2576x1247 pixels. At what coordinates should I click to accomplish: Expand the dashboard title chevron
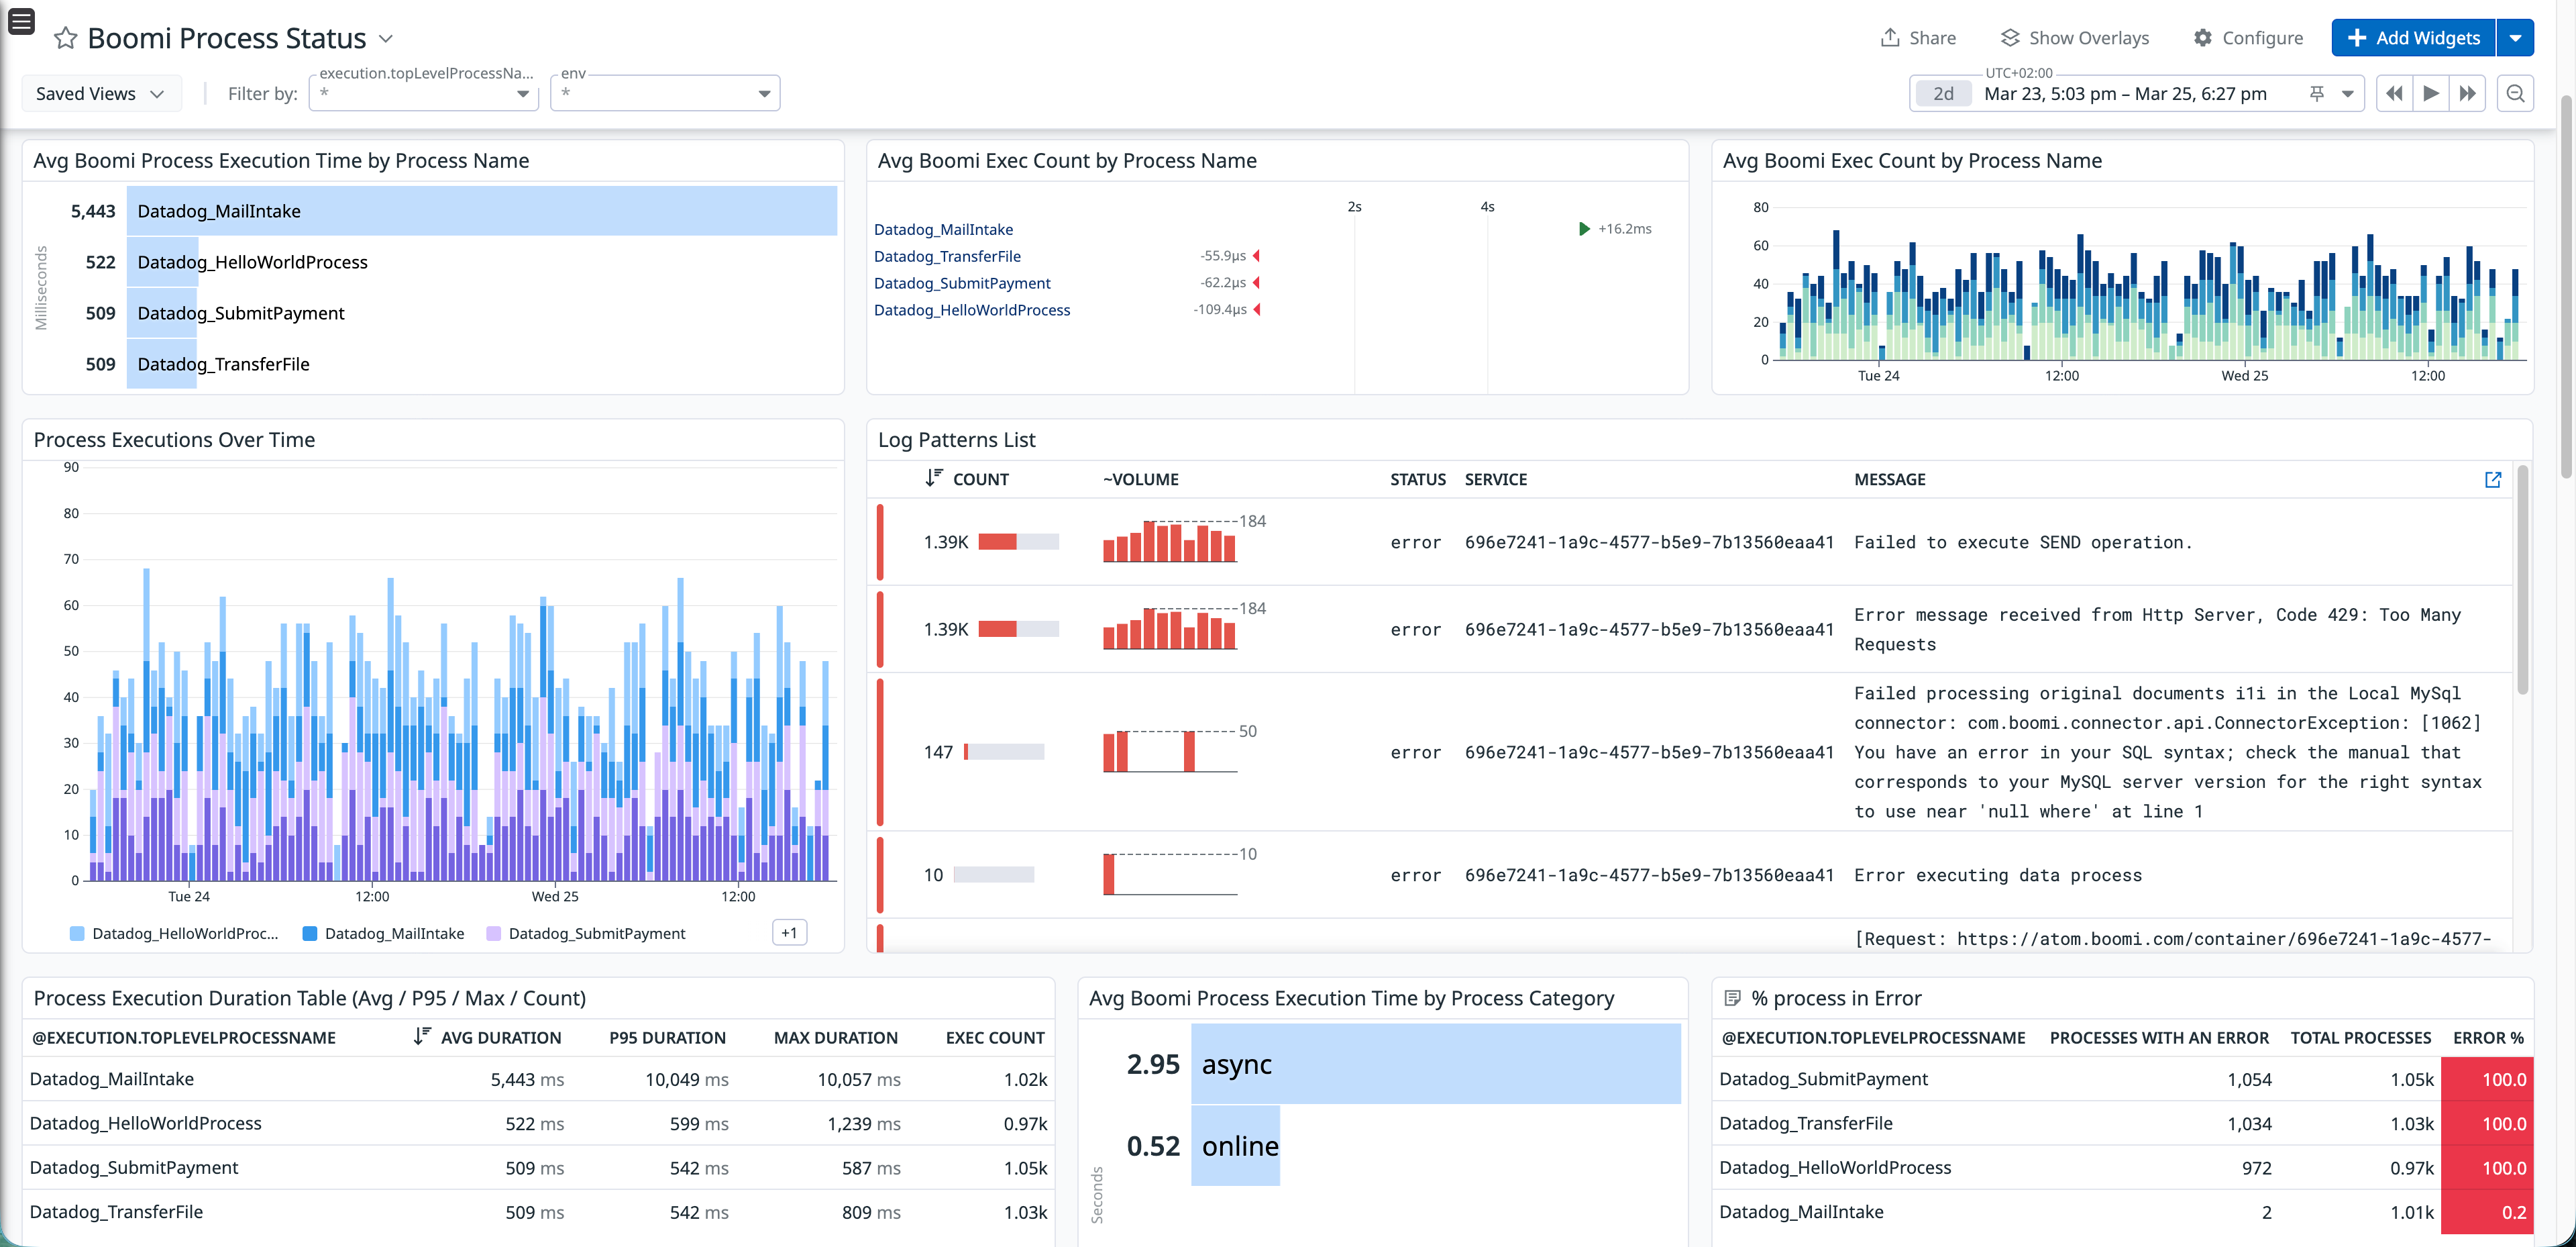(387, 39)
